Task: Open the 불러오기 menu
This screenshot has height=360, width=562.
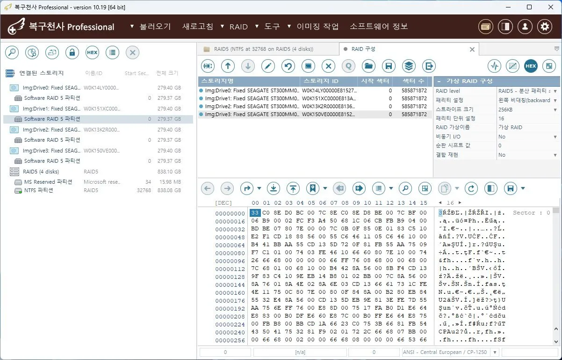Action: (155, 27)
